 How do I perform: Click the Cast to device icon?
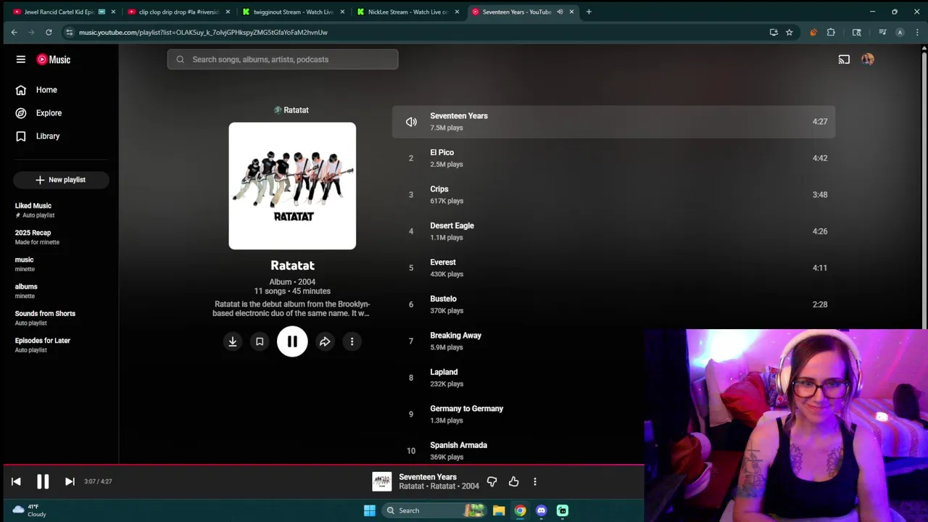coord(844,59)
